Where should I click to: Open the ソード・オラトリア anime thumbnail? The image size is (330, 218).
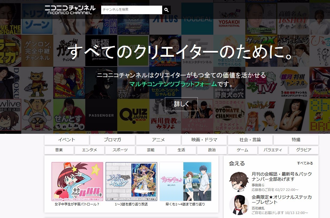pyautogui.click(x=131, y=182)
